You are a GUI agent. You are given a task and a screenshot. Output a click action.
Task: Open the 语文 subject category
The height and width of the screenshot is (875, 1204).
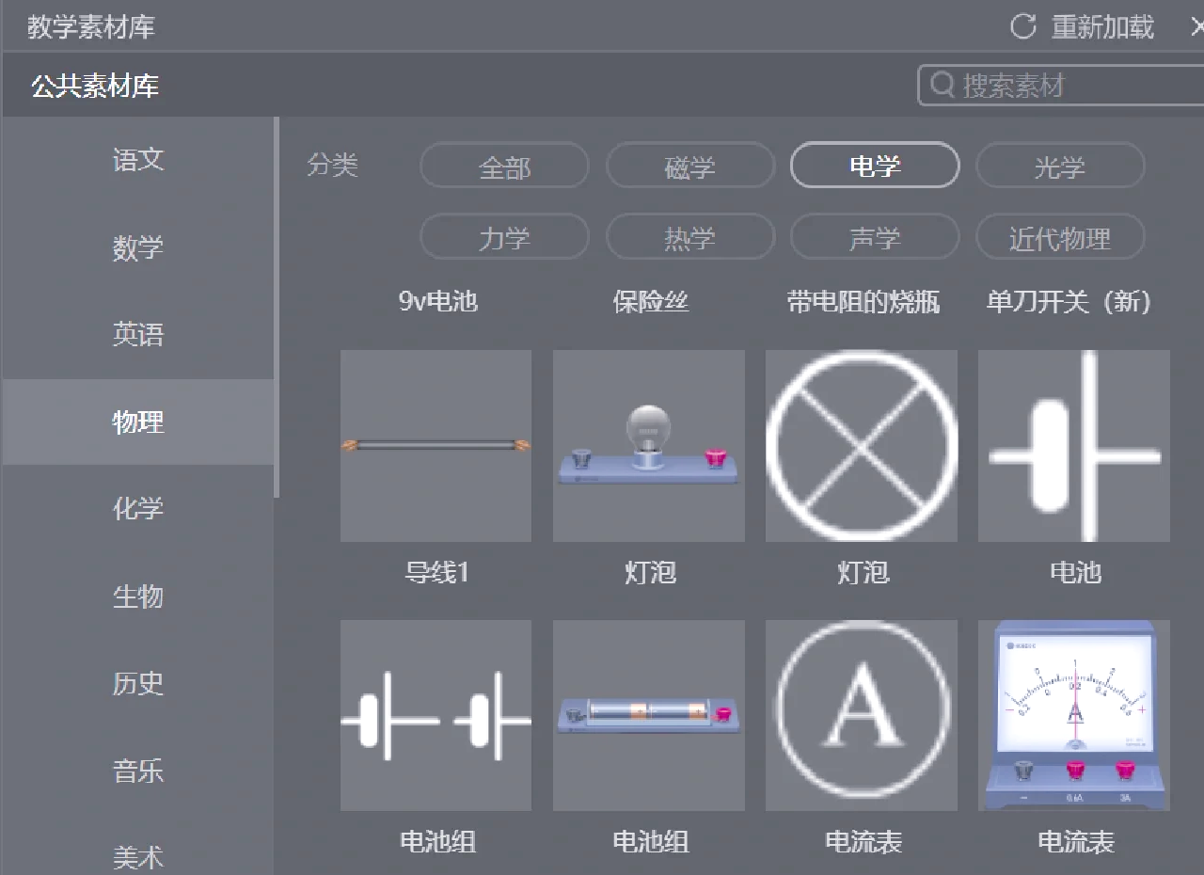(x=138, y=160)
